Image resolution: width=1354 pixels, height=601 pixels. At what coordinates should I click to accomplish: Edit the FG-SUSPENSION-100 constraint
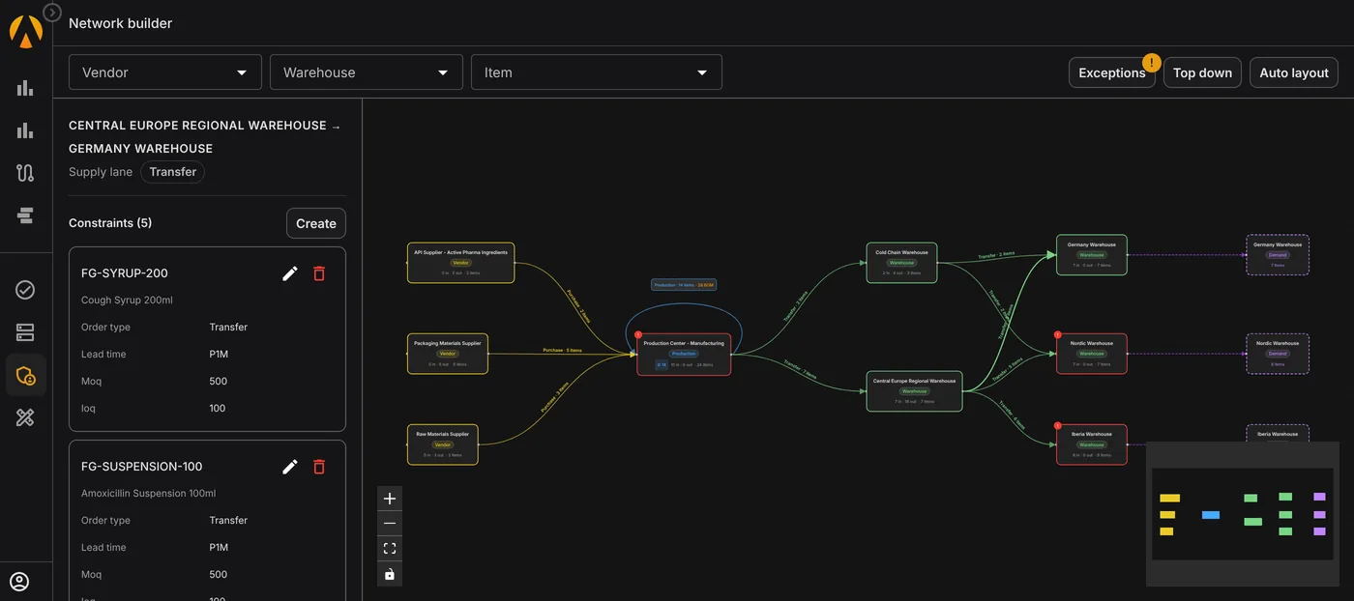pos(290,467)
